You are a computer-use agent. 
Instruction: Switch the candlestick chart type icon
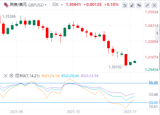139,5
